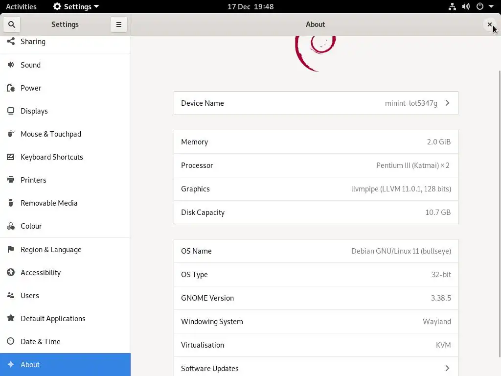
Task: Open the Settings application menu dropdown
Action: [76, 6]
